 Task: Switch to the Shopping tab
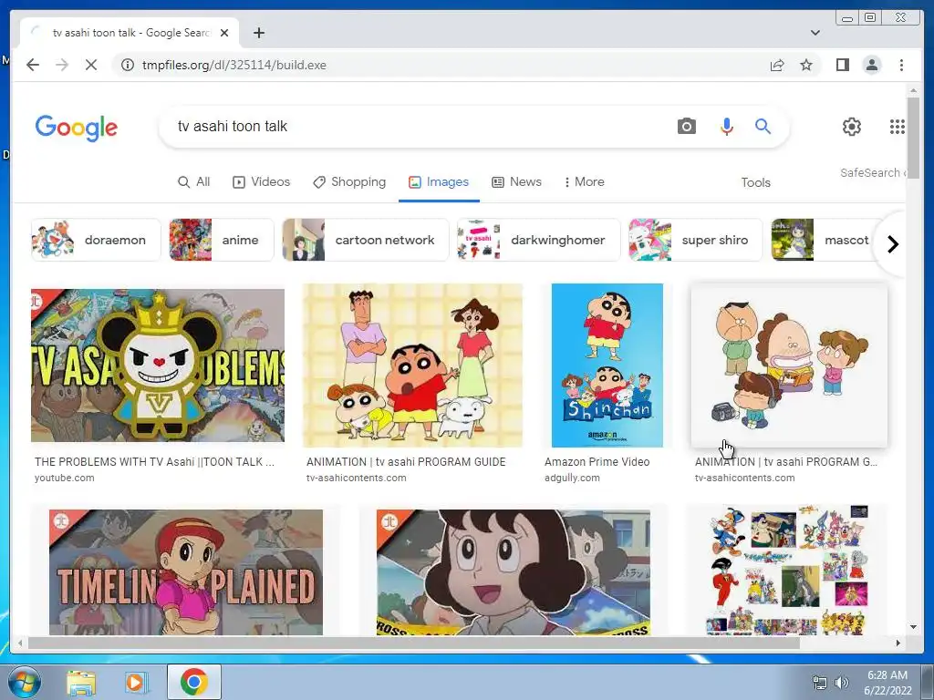[349, 181]
